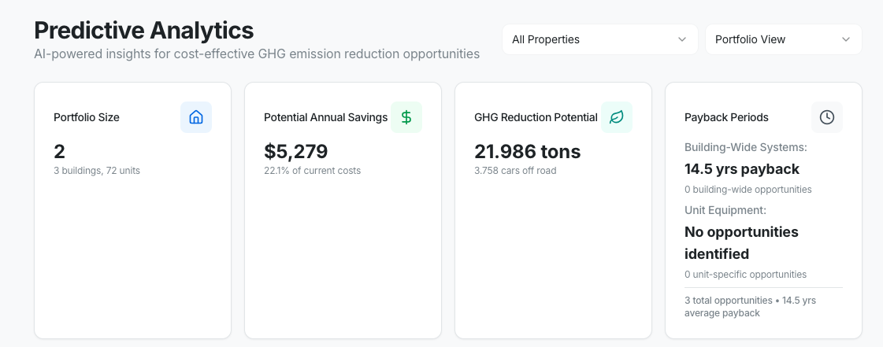The image size is (883, 347).
Task: Click the GHG Reduction Potential title
Action: (536, 117)
